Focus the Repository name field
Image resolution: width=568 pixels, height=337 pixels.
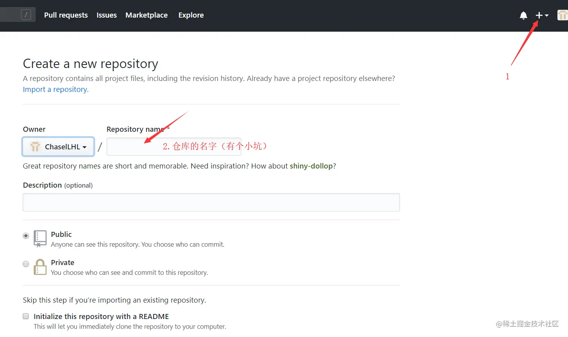pyautogui.click(x=174, y=147)
